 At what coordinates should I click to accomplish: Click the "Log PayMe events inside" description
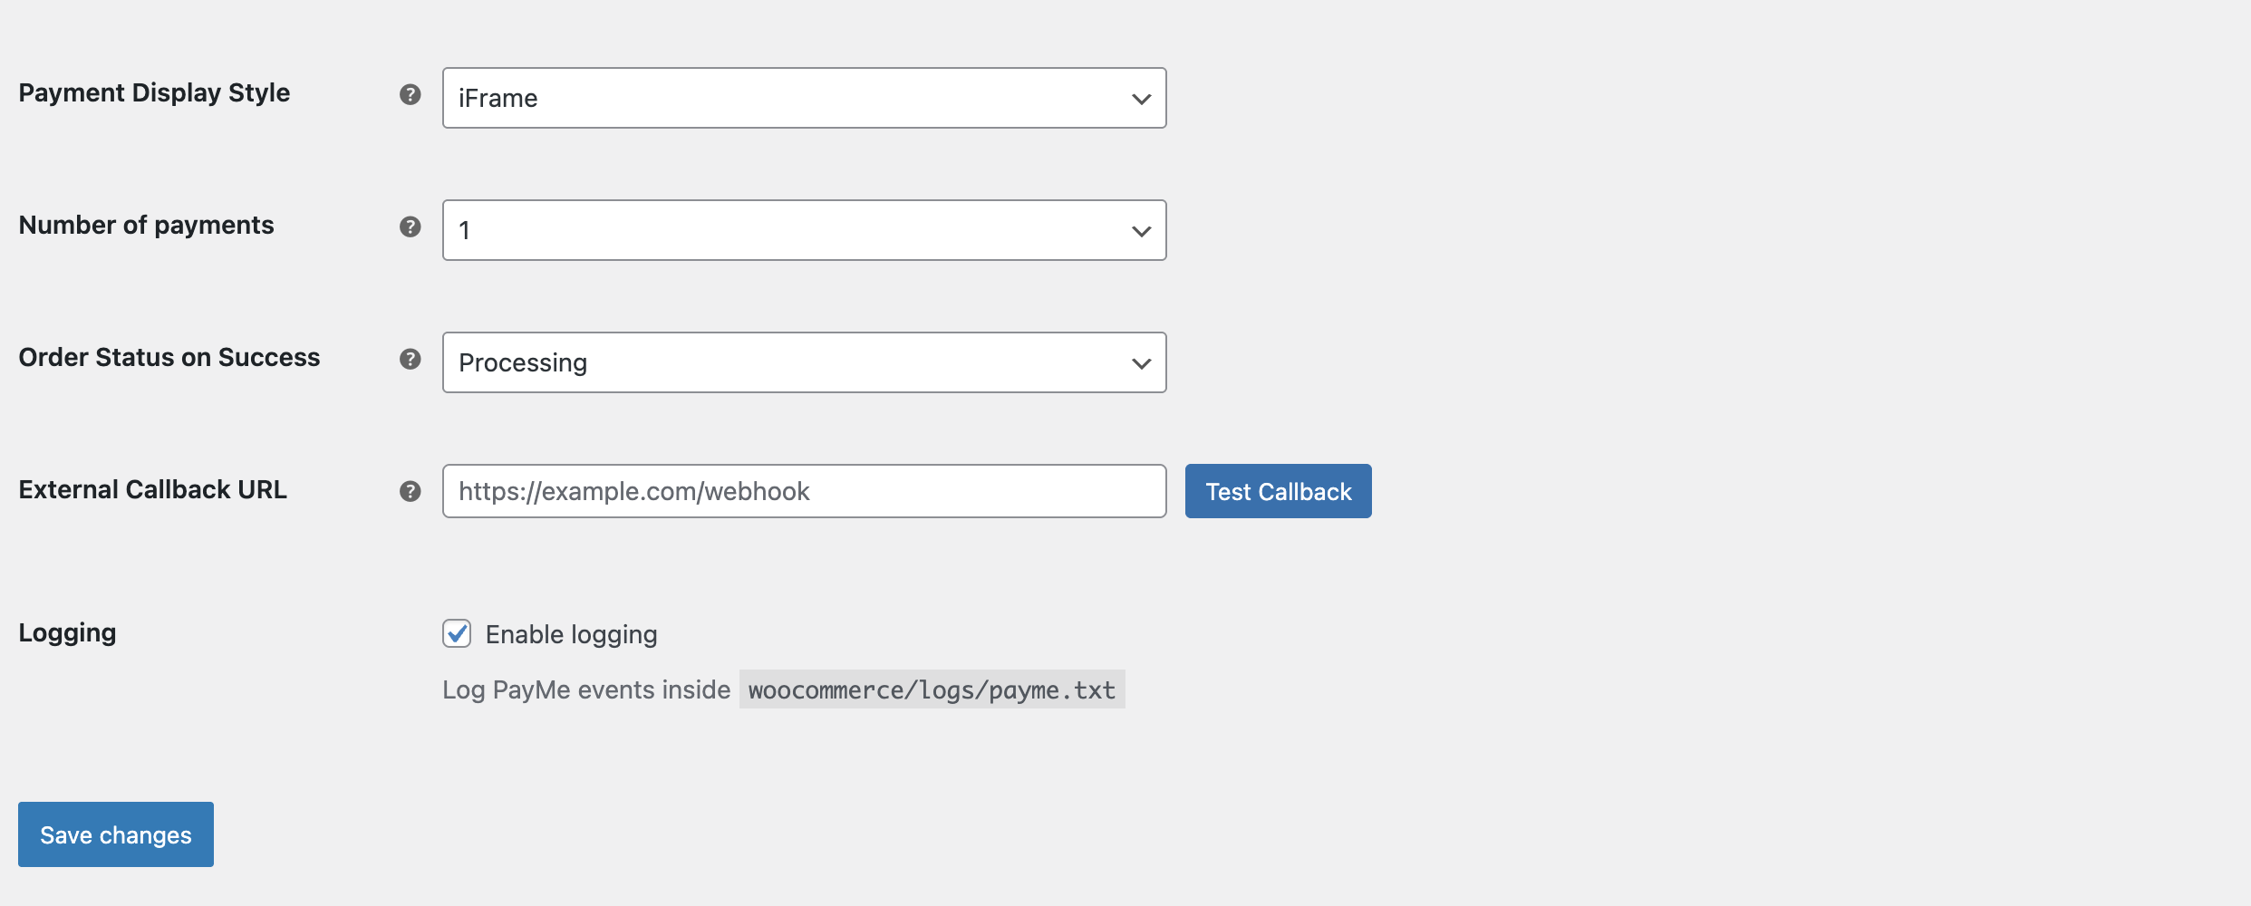[585, 689]
